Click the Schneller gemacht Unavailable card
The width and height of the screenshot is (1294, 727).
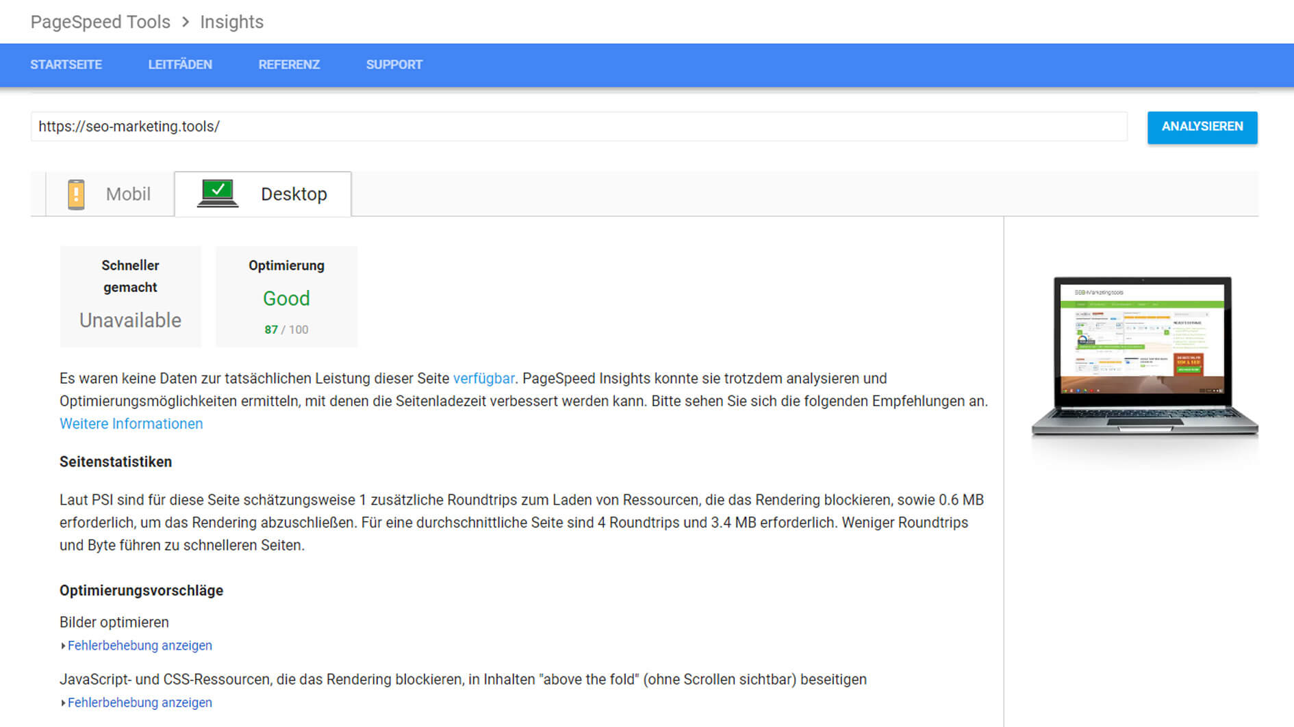[x=130, y=297]
